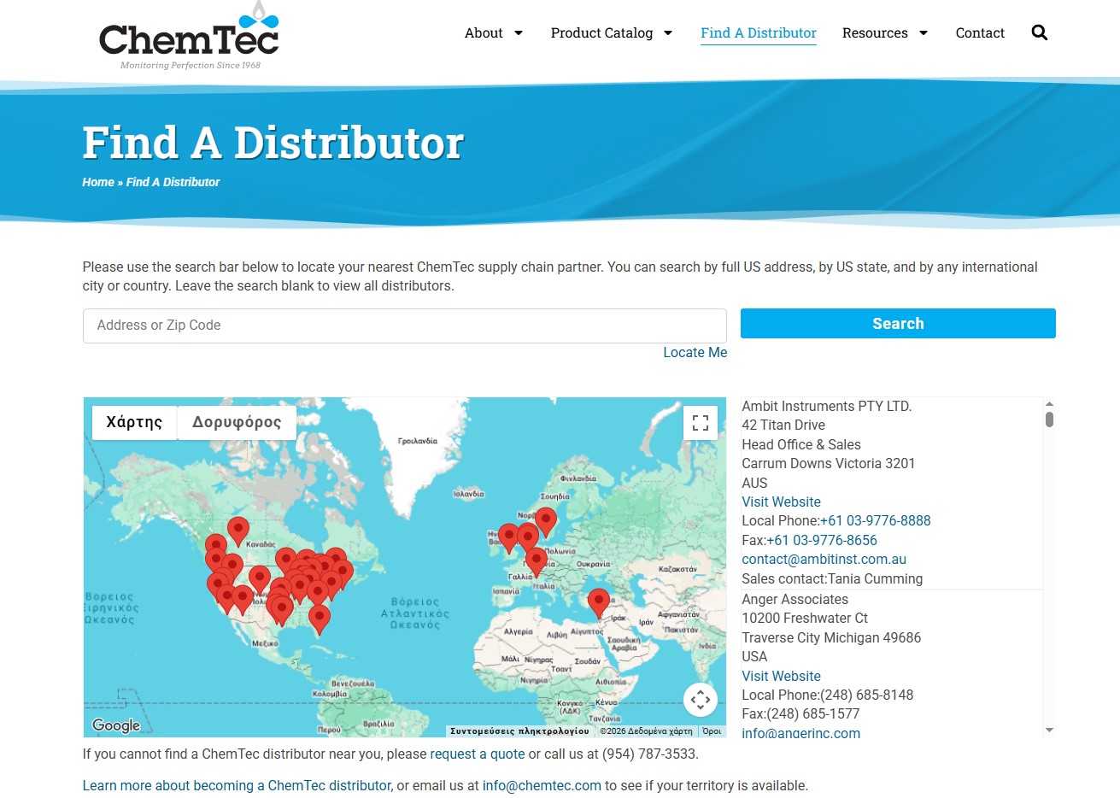Select the map pin near Iraq

[599, 602]
